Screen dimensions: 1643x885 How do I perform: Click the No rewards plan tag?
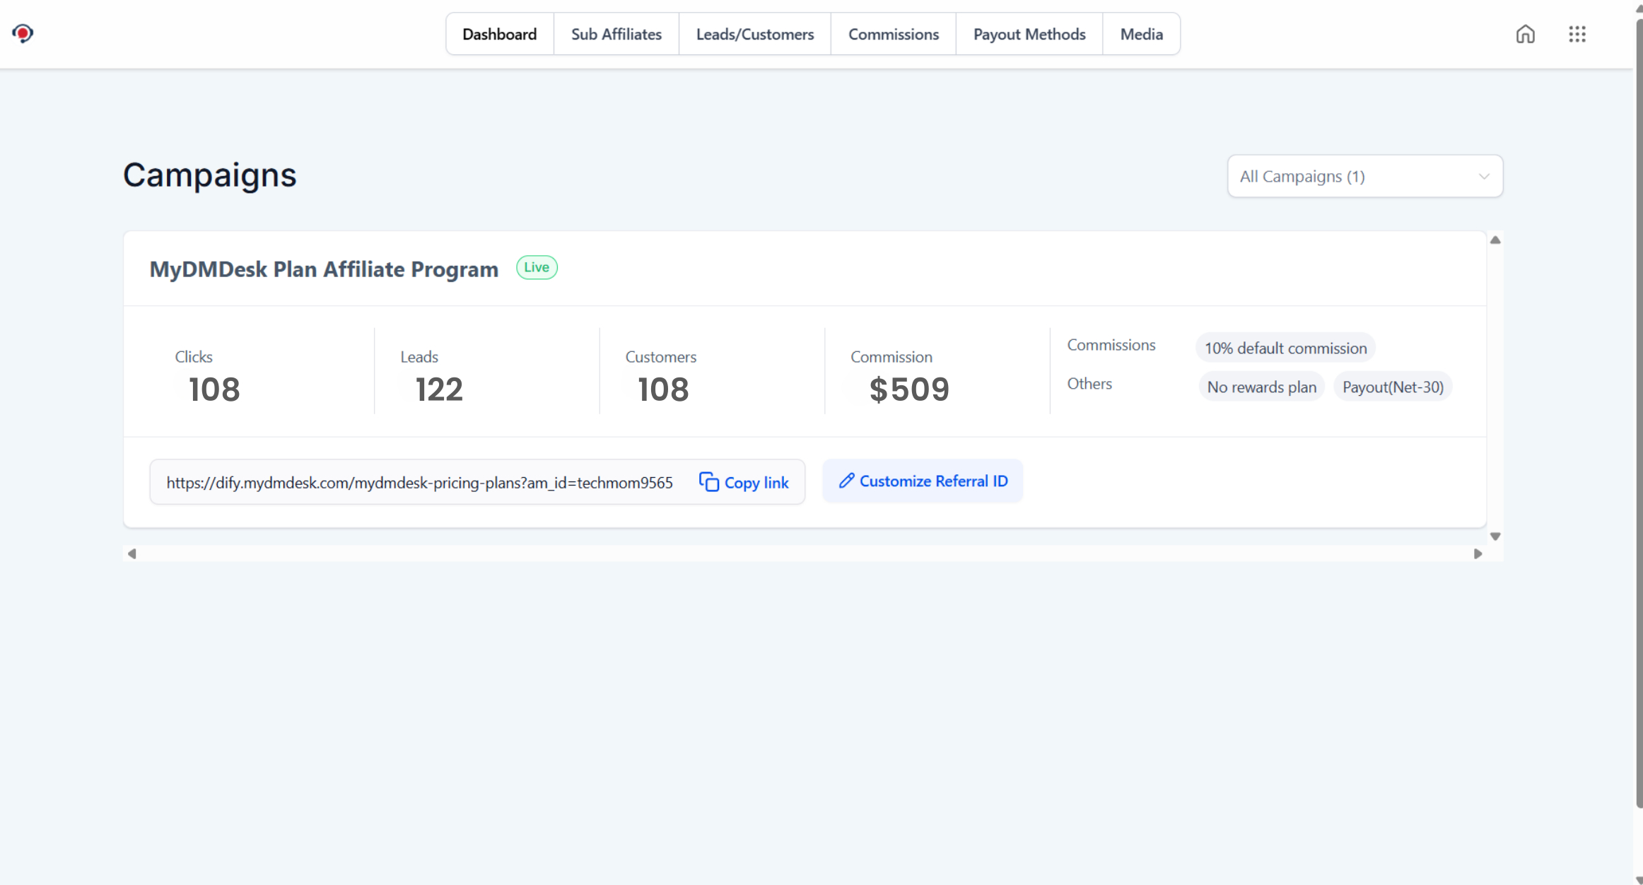[1261, 387]
